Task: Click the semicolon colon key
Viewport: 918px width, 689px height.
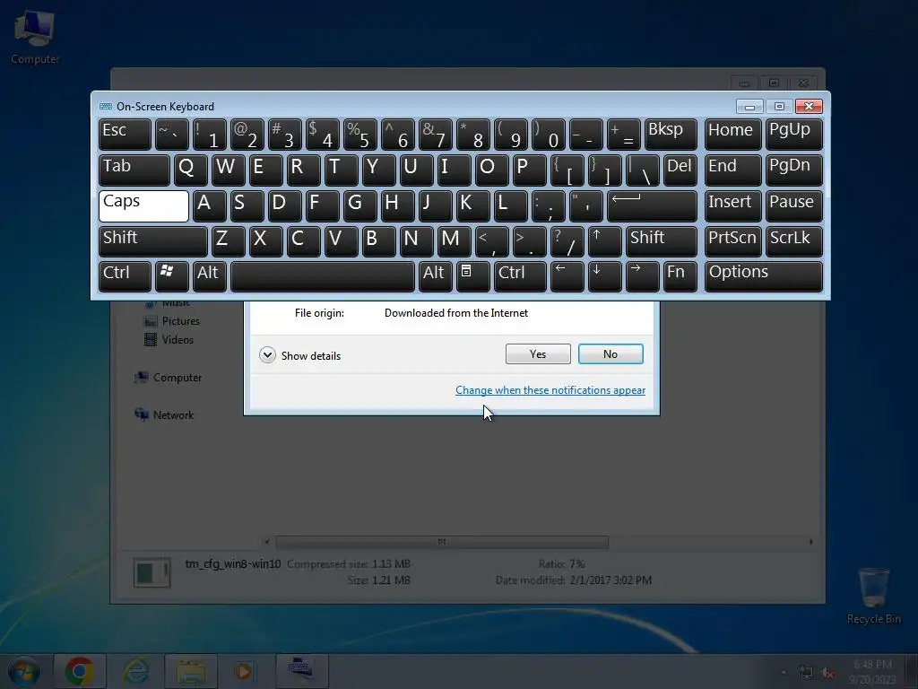Action: point(549,205)
